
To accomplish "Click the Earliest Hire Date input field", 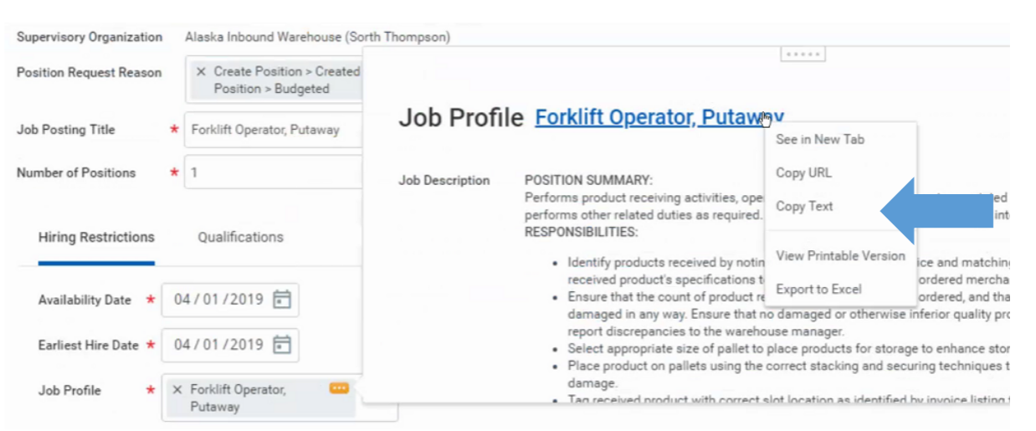I will coord(230,345).
